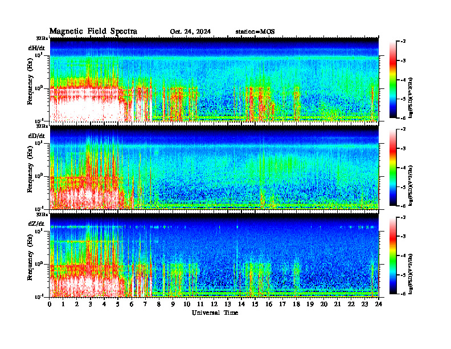Click the 32Hz label atop the dZ/dt panel

click(42, 214)
